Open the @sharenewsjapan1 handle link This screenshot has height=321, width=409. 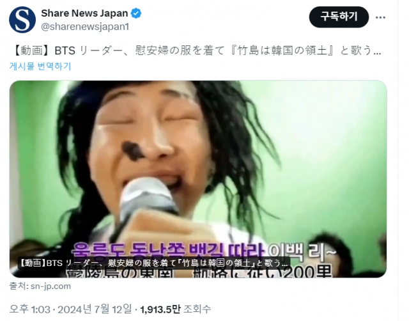(85, 27)
